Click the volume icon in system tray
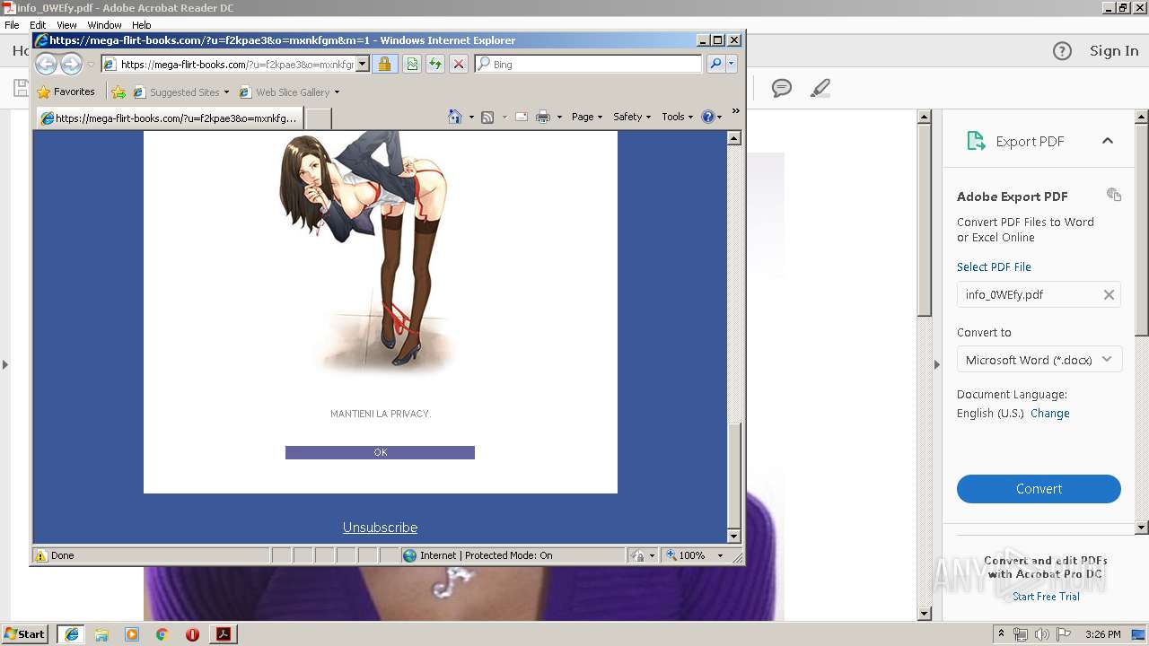 (x=1041, y=634)
